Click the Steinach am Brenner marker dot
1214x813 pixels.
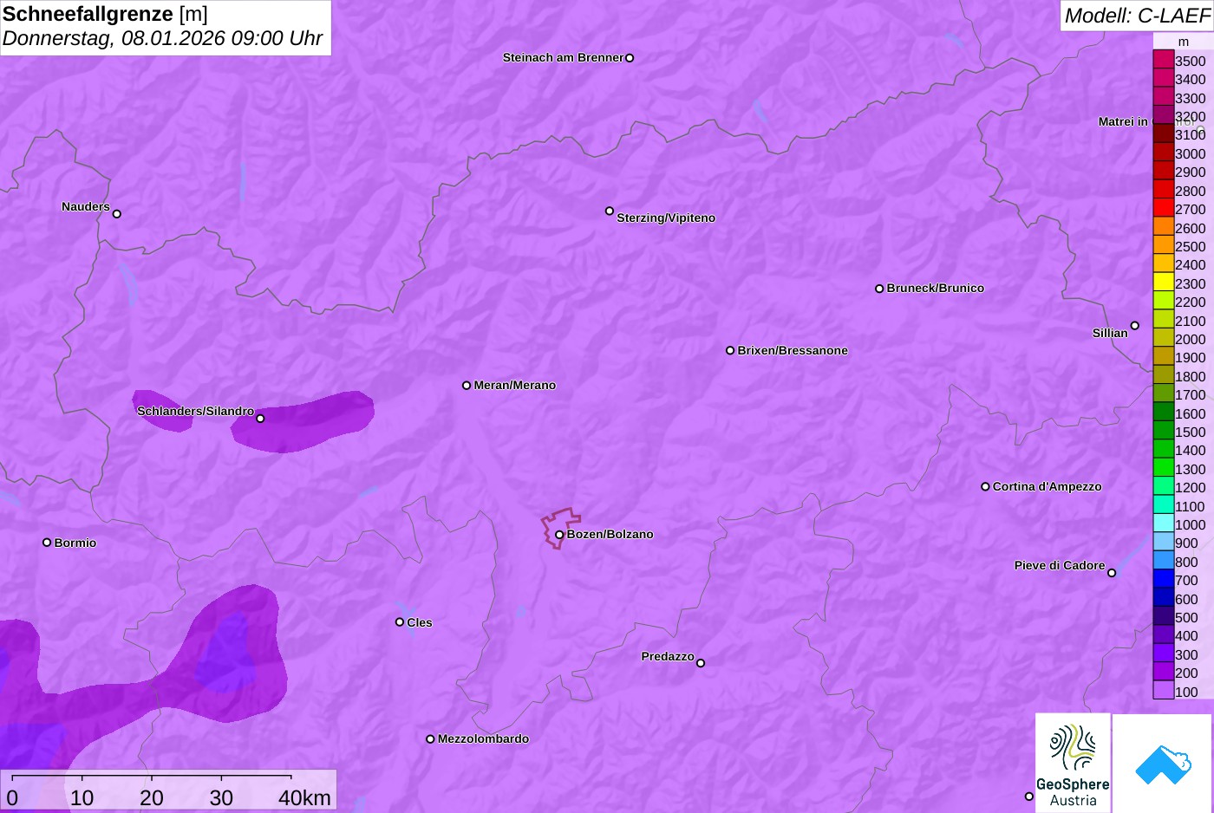click(x=630, y=58)
